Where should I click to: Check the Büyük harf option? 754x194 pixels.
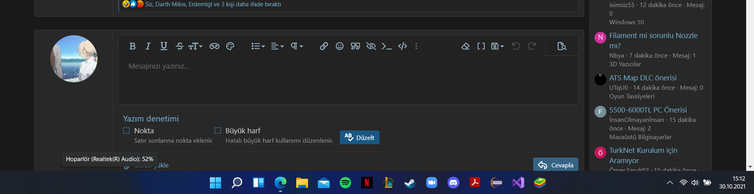tap(218, 131)
